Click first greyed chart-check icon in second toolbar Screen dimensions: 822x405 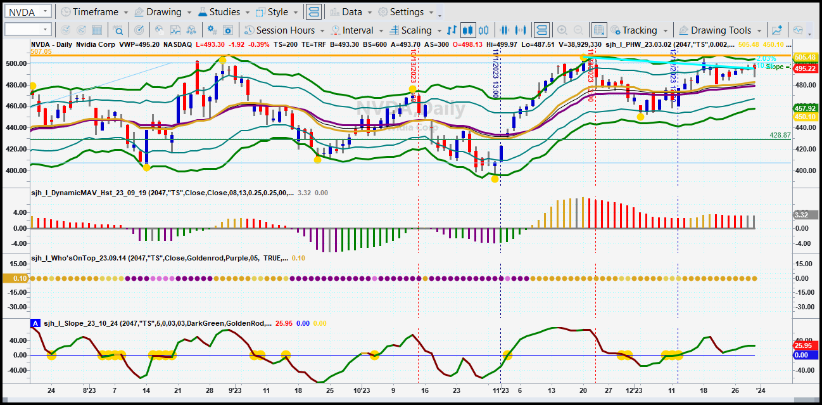tap(65, 30)
